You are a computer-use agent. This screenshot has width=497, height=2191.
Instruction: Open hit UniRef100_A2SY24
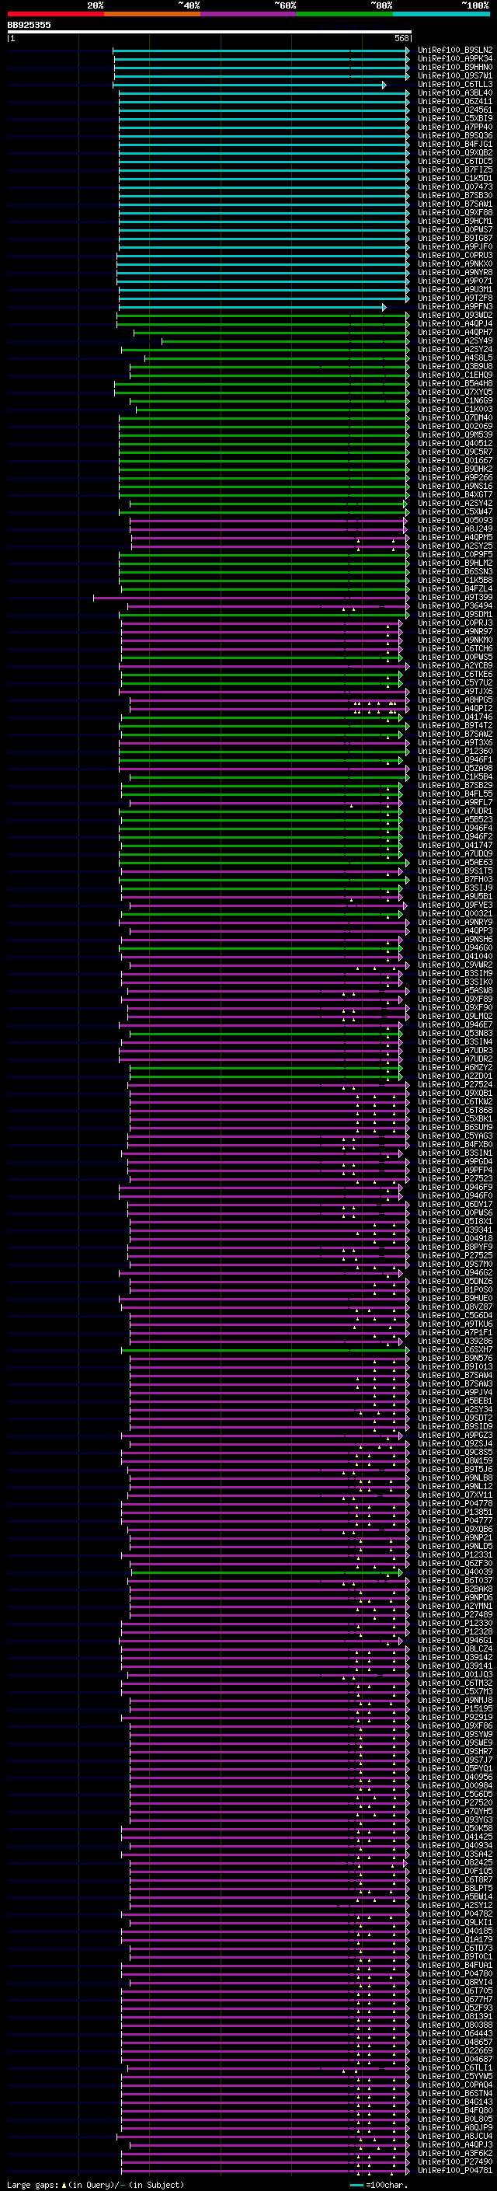tap(454, 349)
